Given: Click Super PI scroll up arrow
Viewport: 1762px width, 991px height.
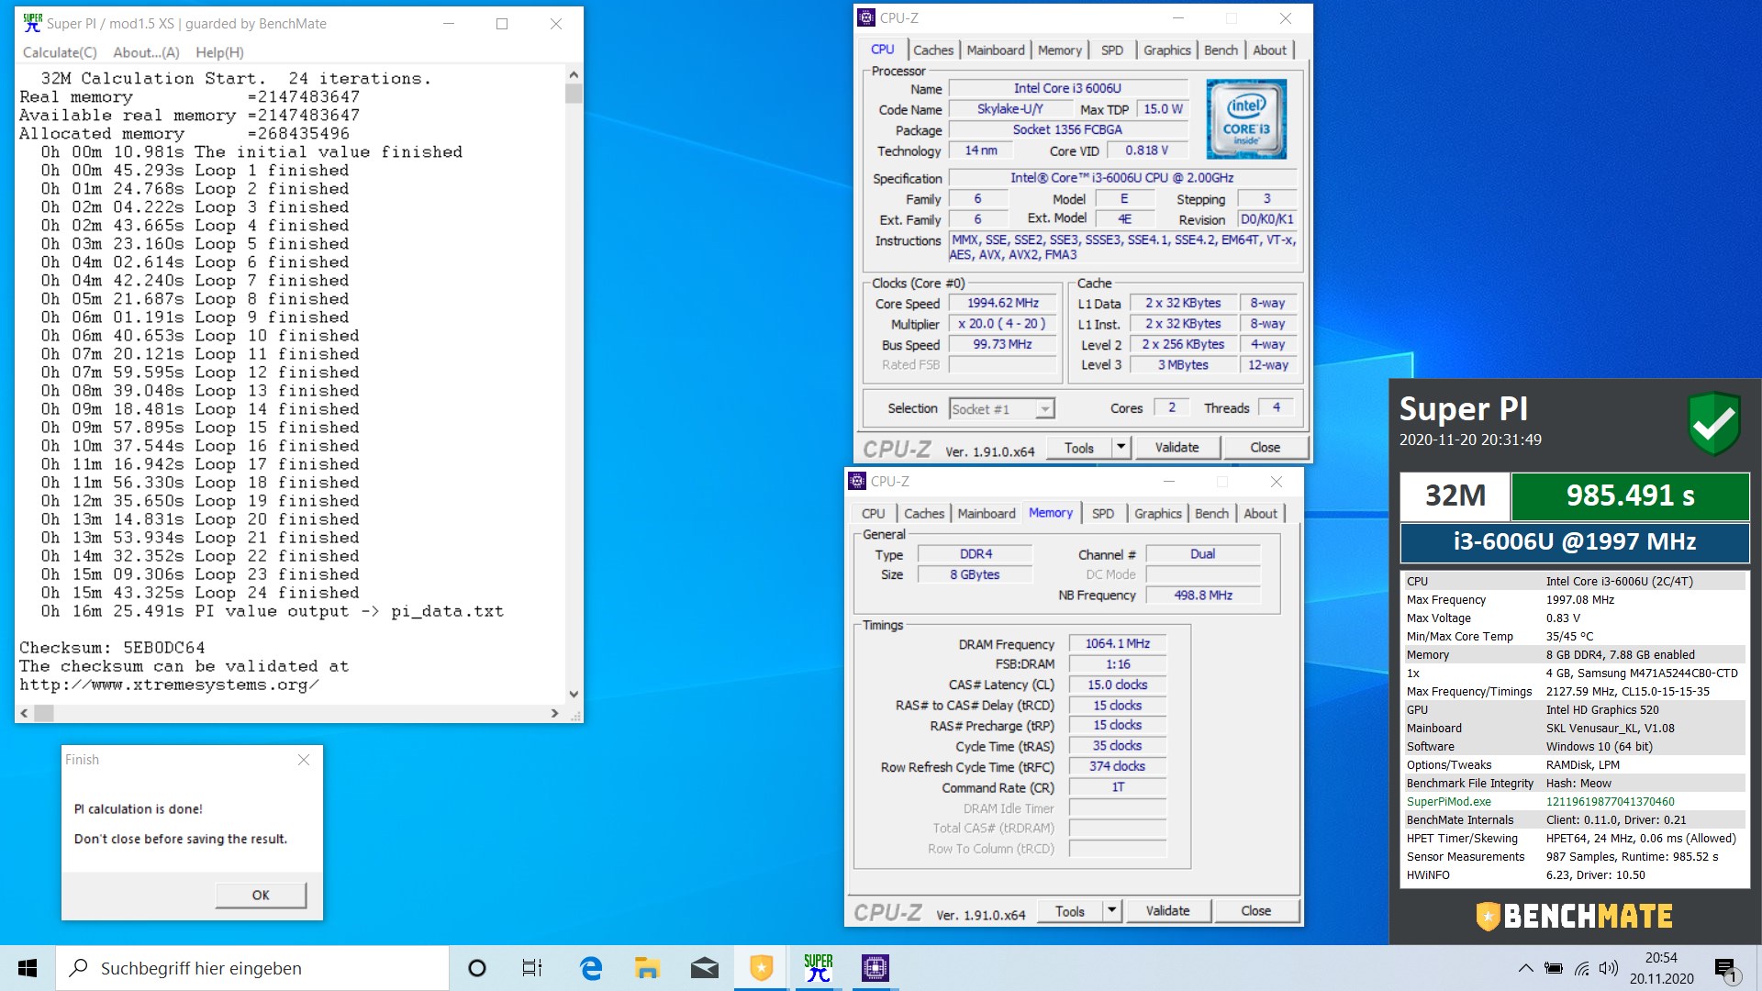Looking at the screenshot, I should [x=574, y=75].
